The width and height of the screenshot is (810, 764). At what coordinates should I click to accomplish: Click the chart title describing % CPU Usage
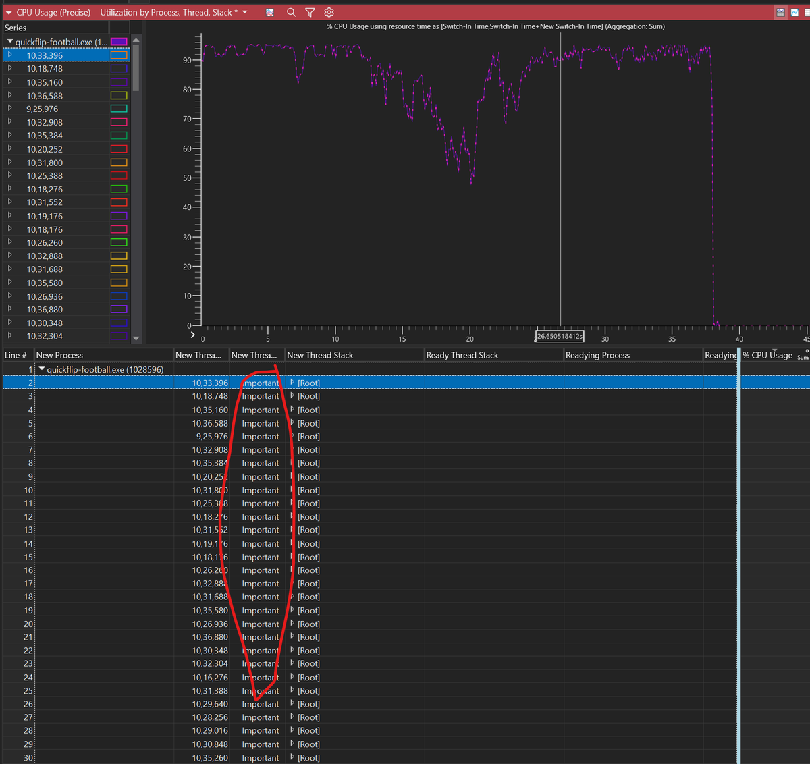pos(495,26)
